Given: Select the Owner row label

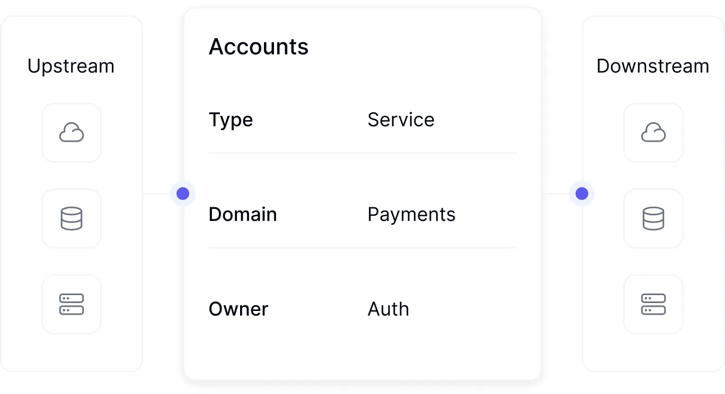Looking at the screenshot, I should (x=238, y=309).
